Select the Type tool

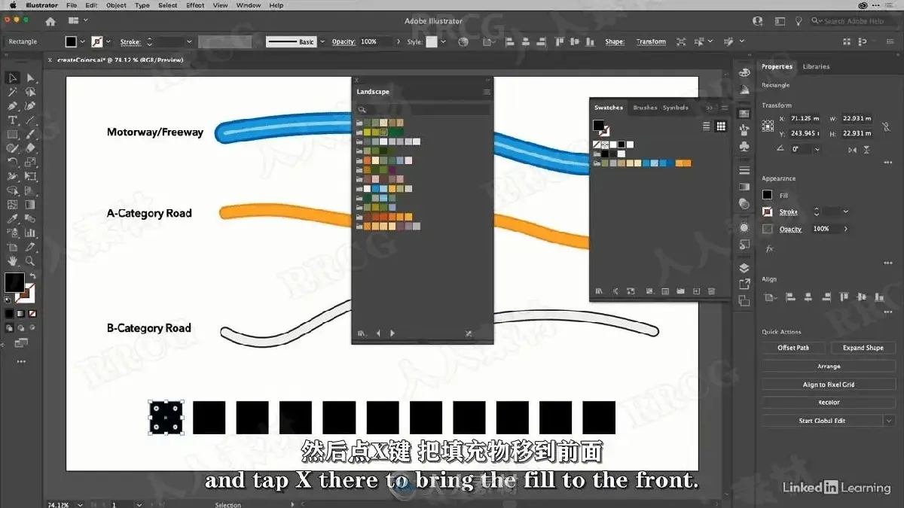(x=13, y=120)
